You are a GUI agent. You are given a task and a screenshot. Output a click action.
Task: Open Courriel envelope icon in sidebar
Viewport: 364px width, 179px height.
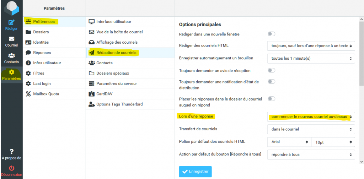(x=11, y=39)
